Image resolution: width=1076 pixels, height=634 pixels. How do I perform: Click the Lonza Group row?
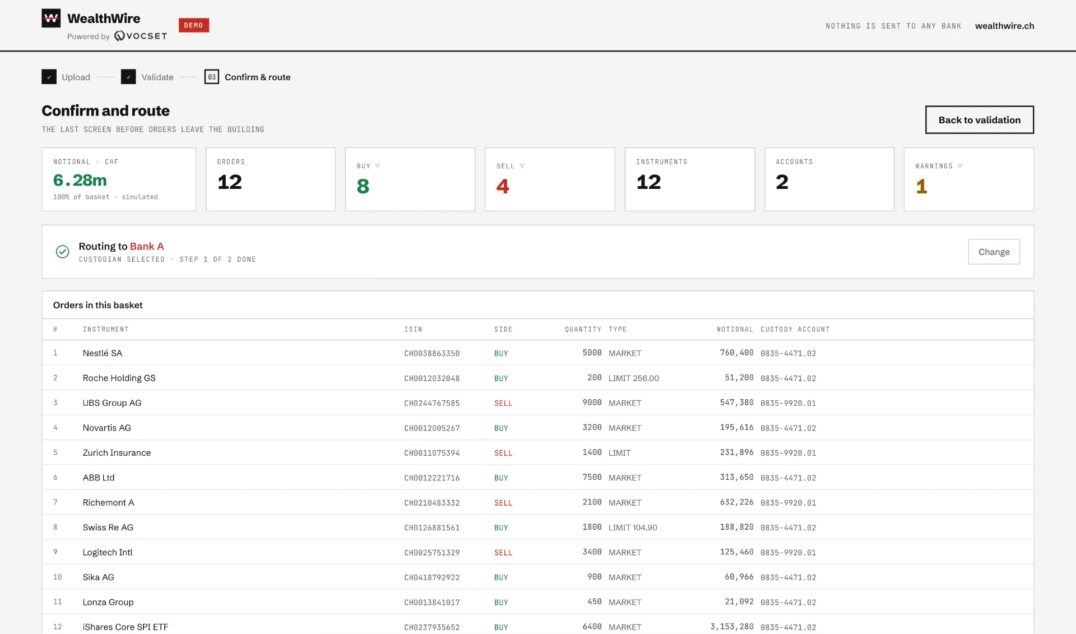click(x=538, y=602)
